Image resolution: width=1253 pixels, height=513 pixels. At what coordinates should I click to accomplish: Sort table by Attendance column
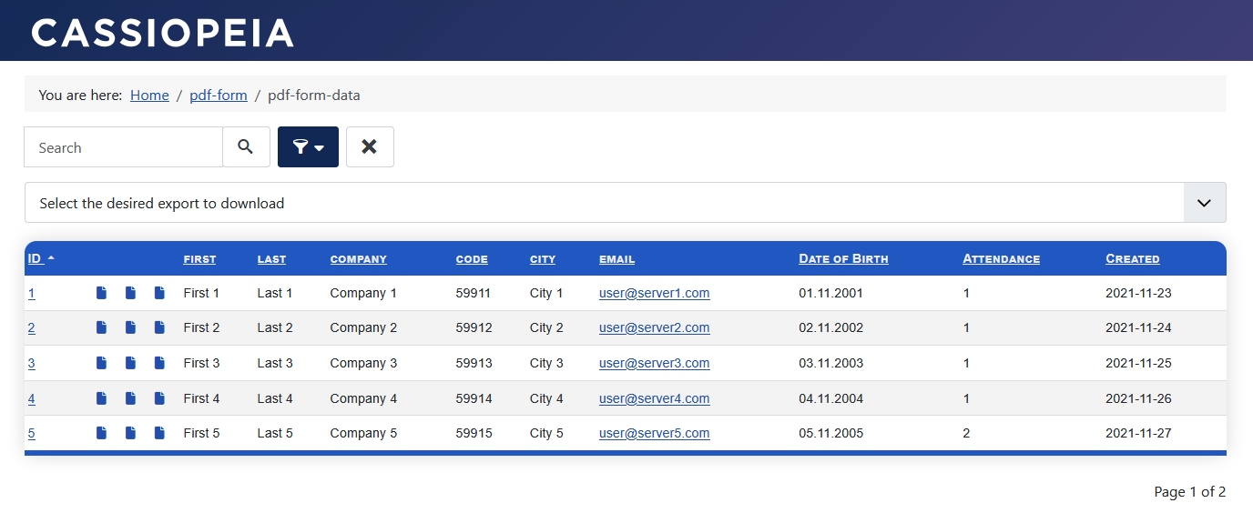coord(1001,258)
